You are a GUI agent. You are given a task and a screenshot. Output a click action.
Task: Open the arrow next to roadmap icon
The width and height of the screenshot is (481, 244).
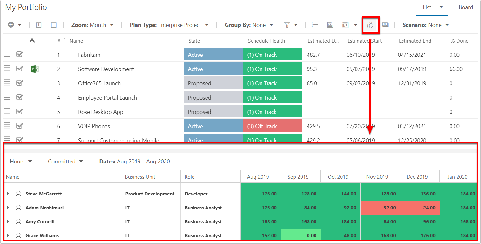coord(356,25)
